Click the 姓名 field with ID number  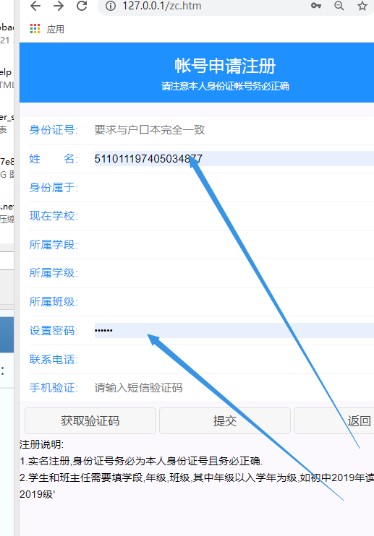pos(234,159)
